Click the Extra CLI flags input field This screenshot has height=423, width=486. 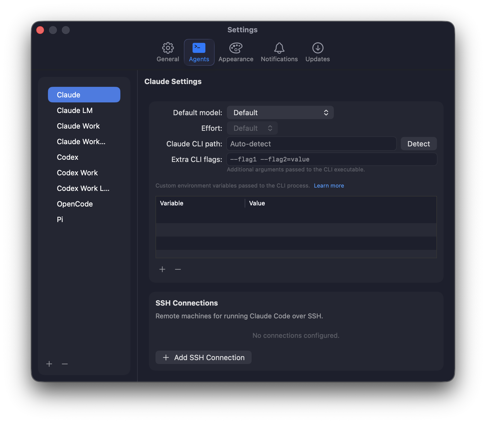332,159
